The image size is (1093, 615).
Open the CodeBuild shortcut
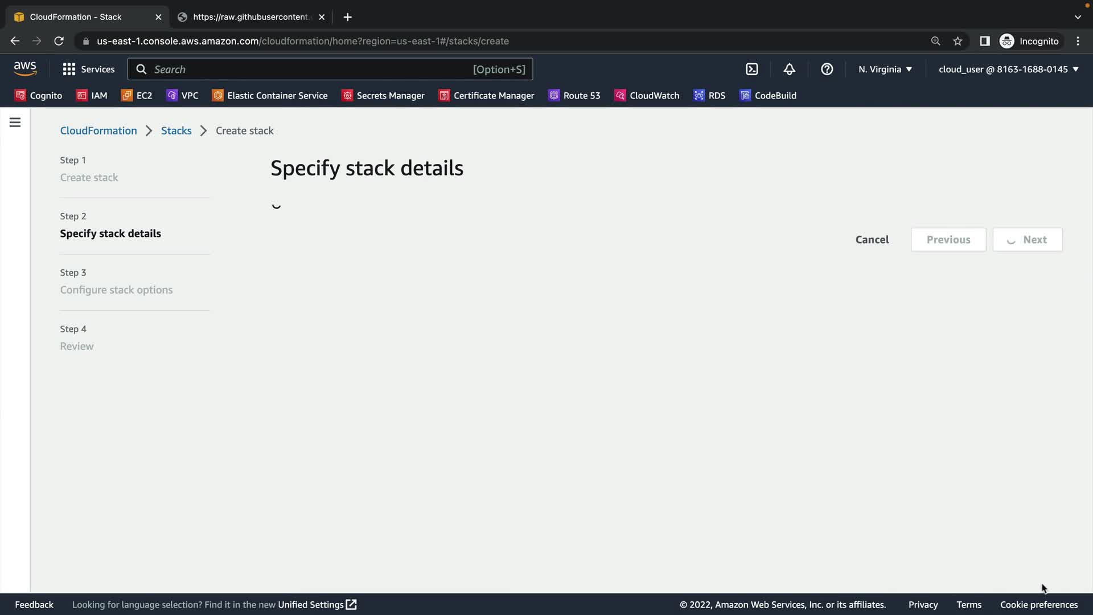[767, 96]
